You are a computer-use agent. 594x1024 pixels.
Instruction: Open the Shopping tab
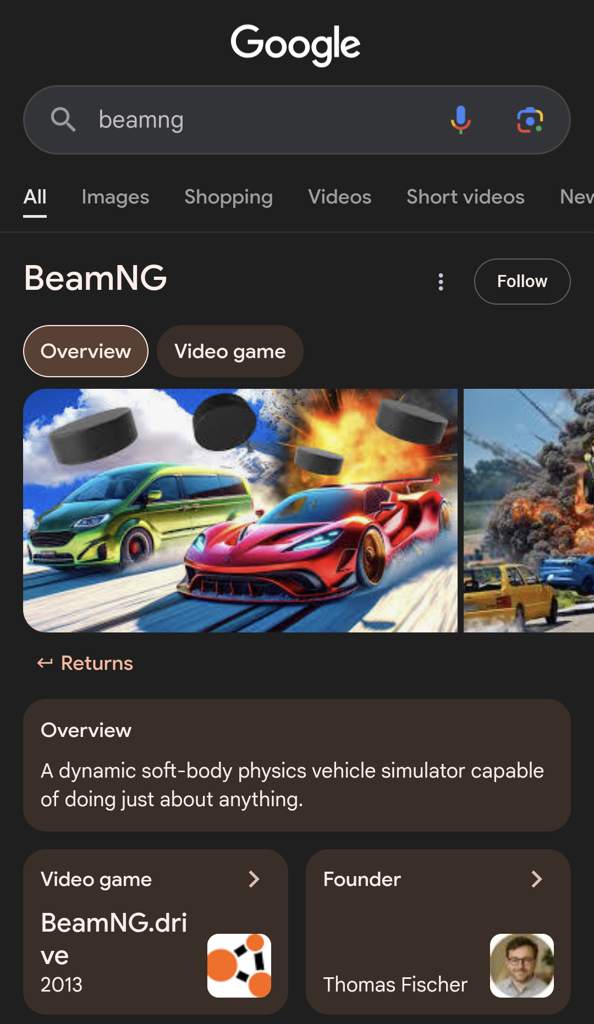click(228, 197)
